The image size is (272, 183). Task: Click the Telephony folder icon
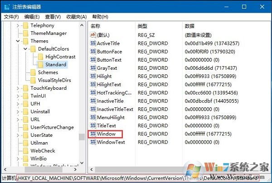coord(26,25)
